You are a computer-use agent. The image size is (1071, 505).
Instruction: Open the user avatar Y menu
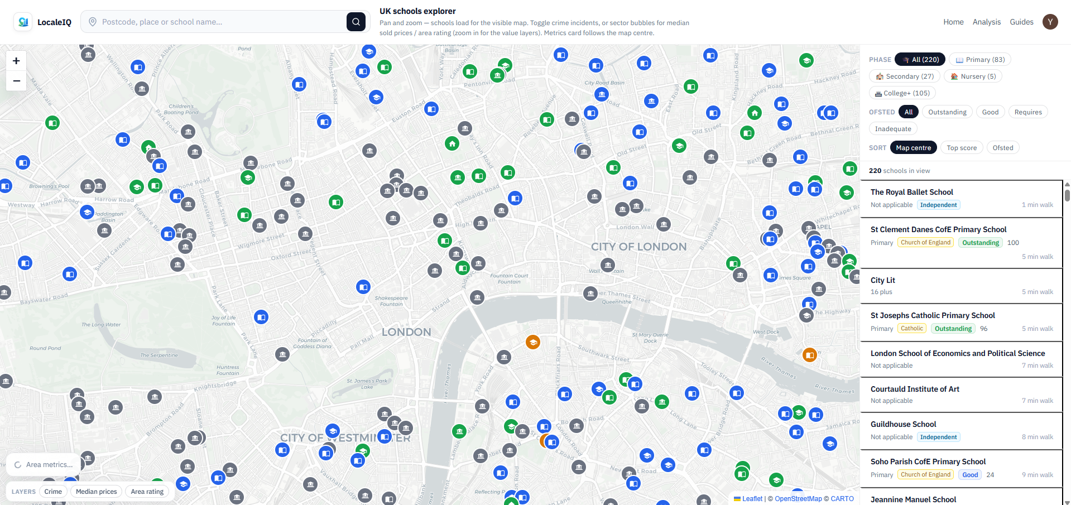tap(1050, 22)
